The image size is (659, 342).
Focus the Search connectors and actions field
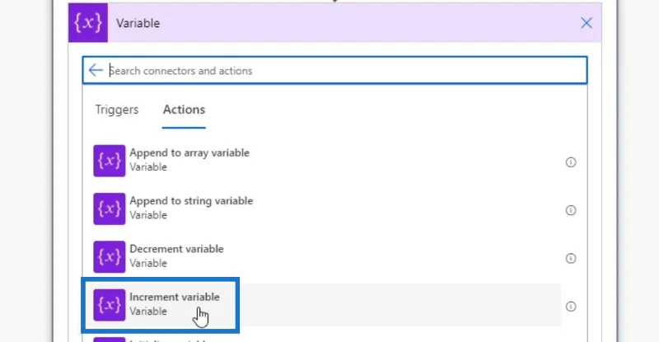pos(334,70)
